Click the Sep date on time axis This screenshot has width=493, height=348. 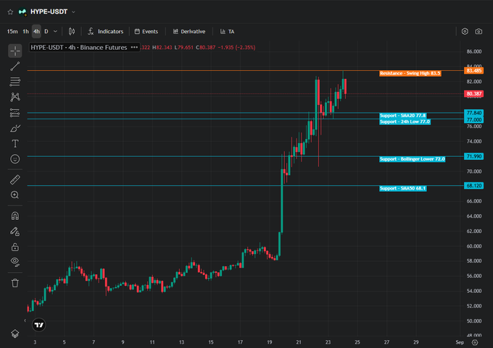[460, 342]
